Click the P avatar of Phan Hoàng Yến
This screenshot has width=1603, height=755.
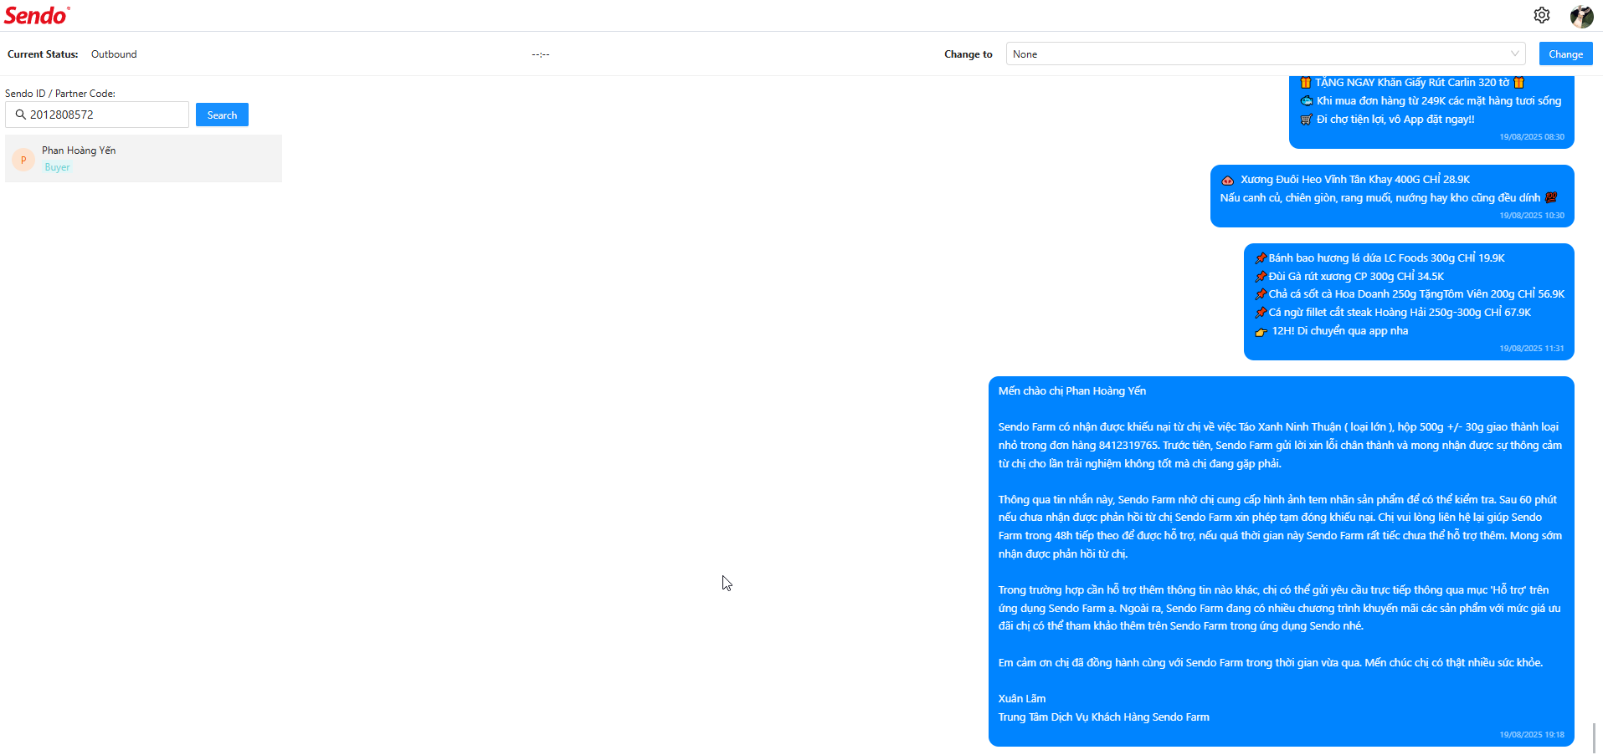tap(23, 160)
